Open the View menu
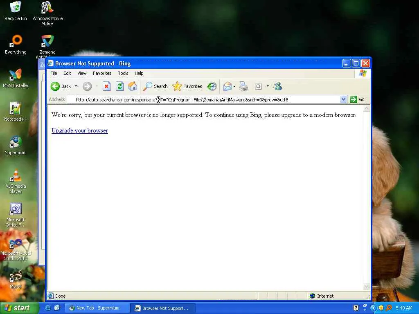This screenshot has height=314, width=419. (82, 73)
